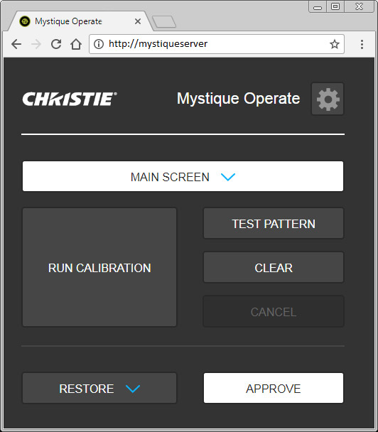The height and width of the screenshot is (432, 378).
Task: Click the TEST PATTERN button
Action: click(274, 223)
